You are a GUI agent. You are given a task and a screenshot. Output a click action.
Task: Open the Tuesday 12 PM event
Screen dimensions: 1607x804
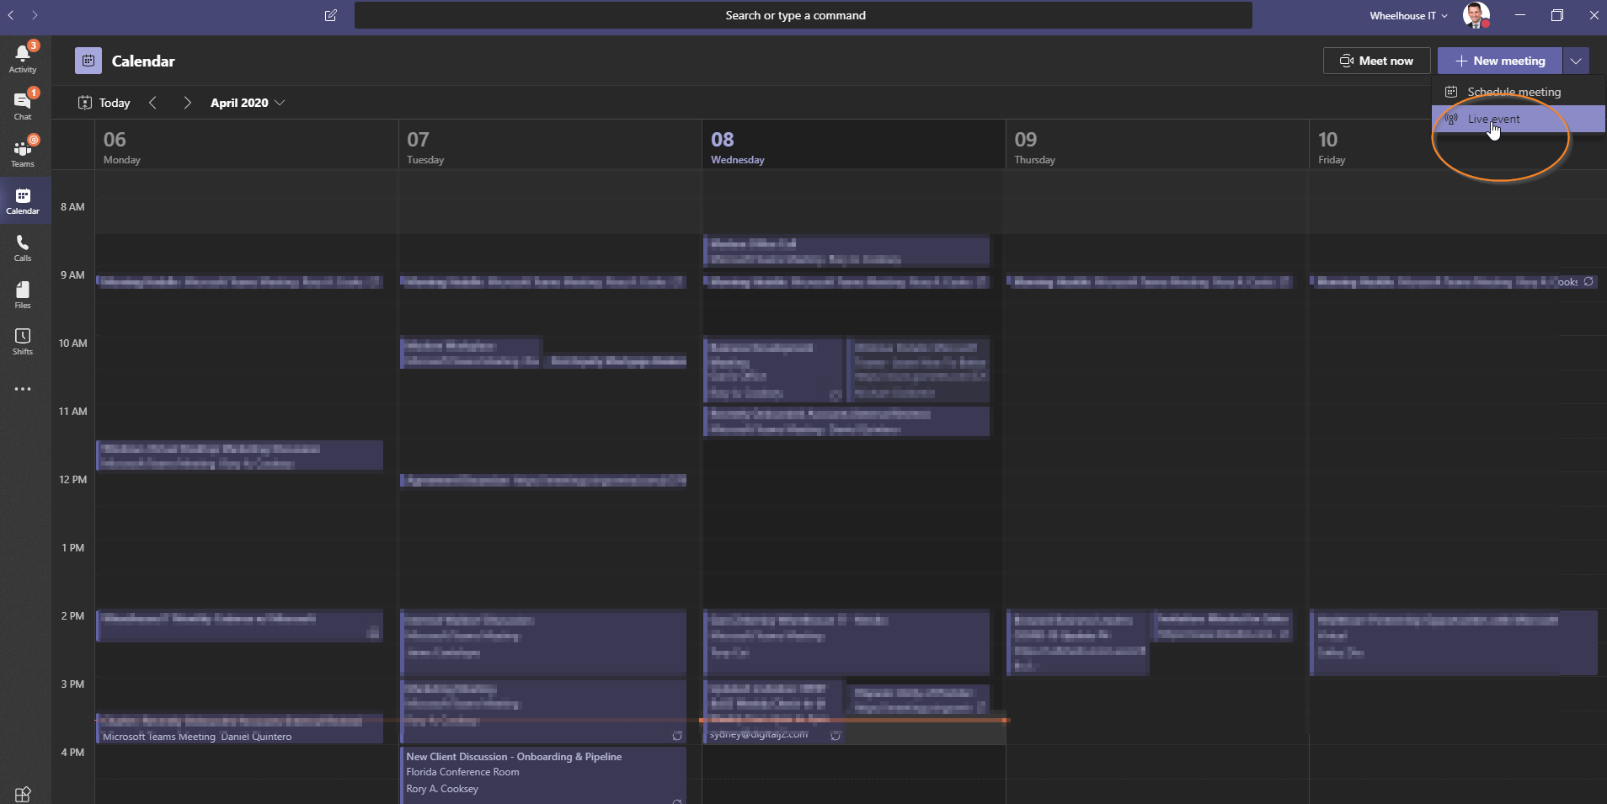click(543, 481)
